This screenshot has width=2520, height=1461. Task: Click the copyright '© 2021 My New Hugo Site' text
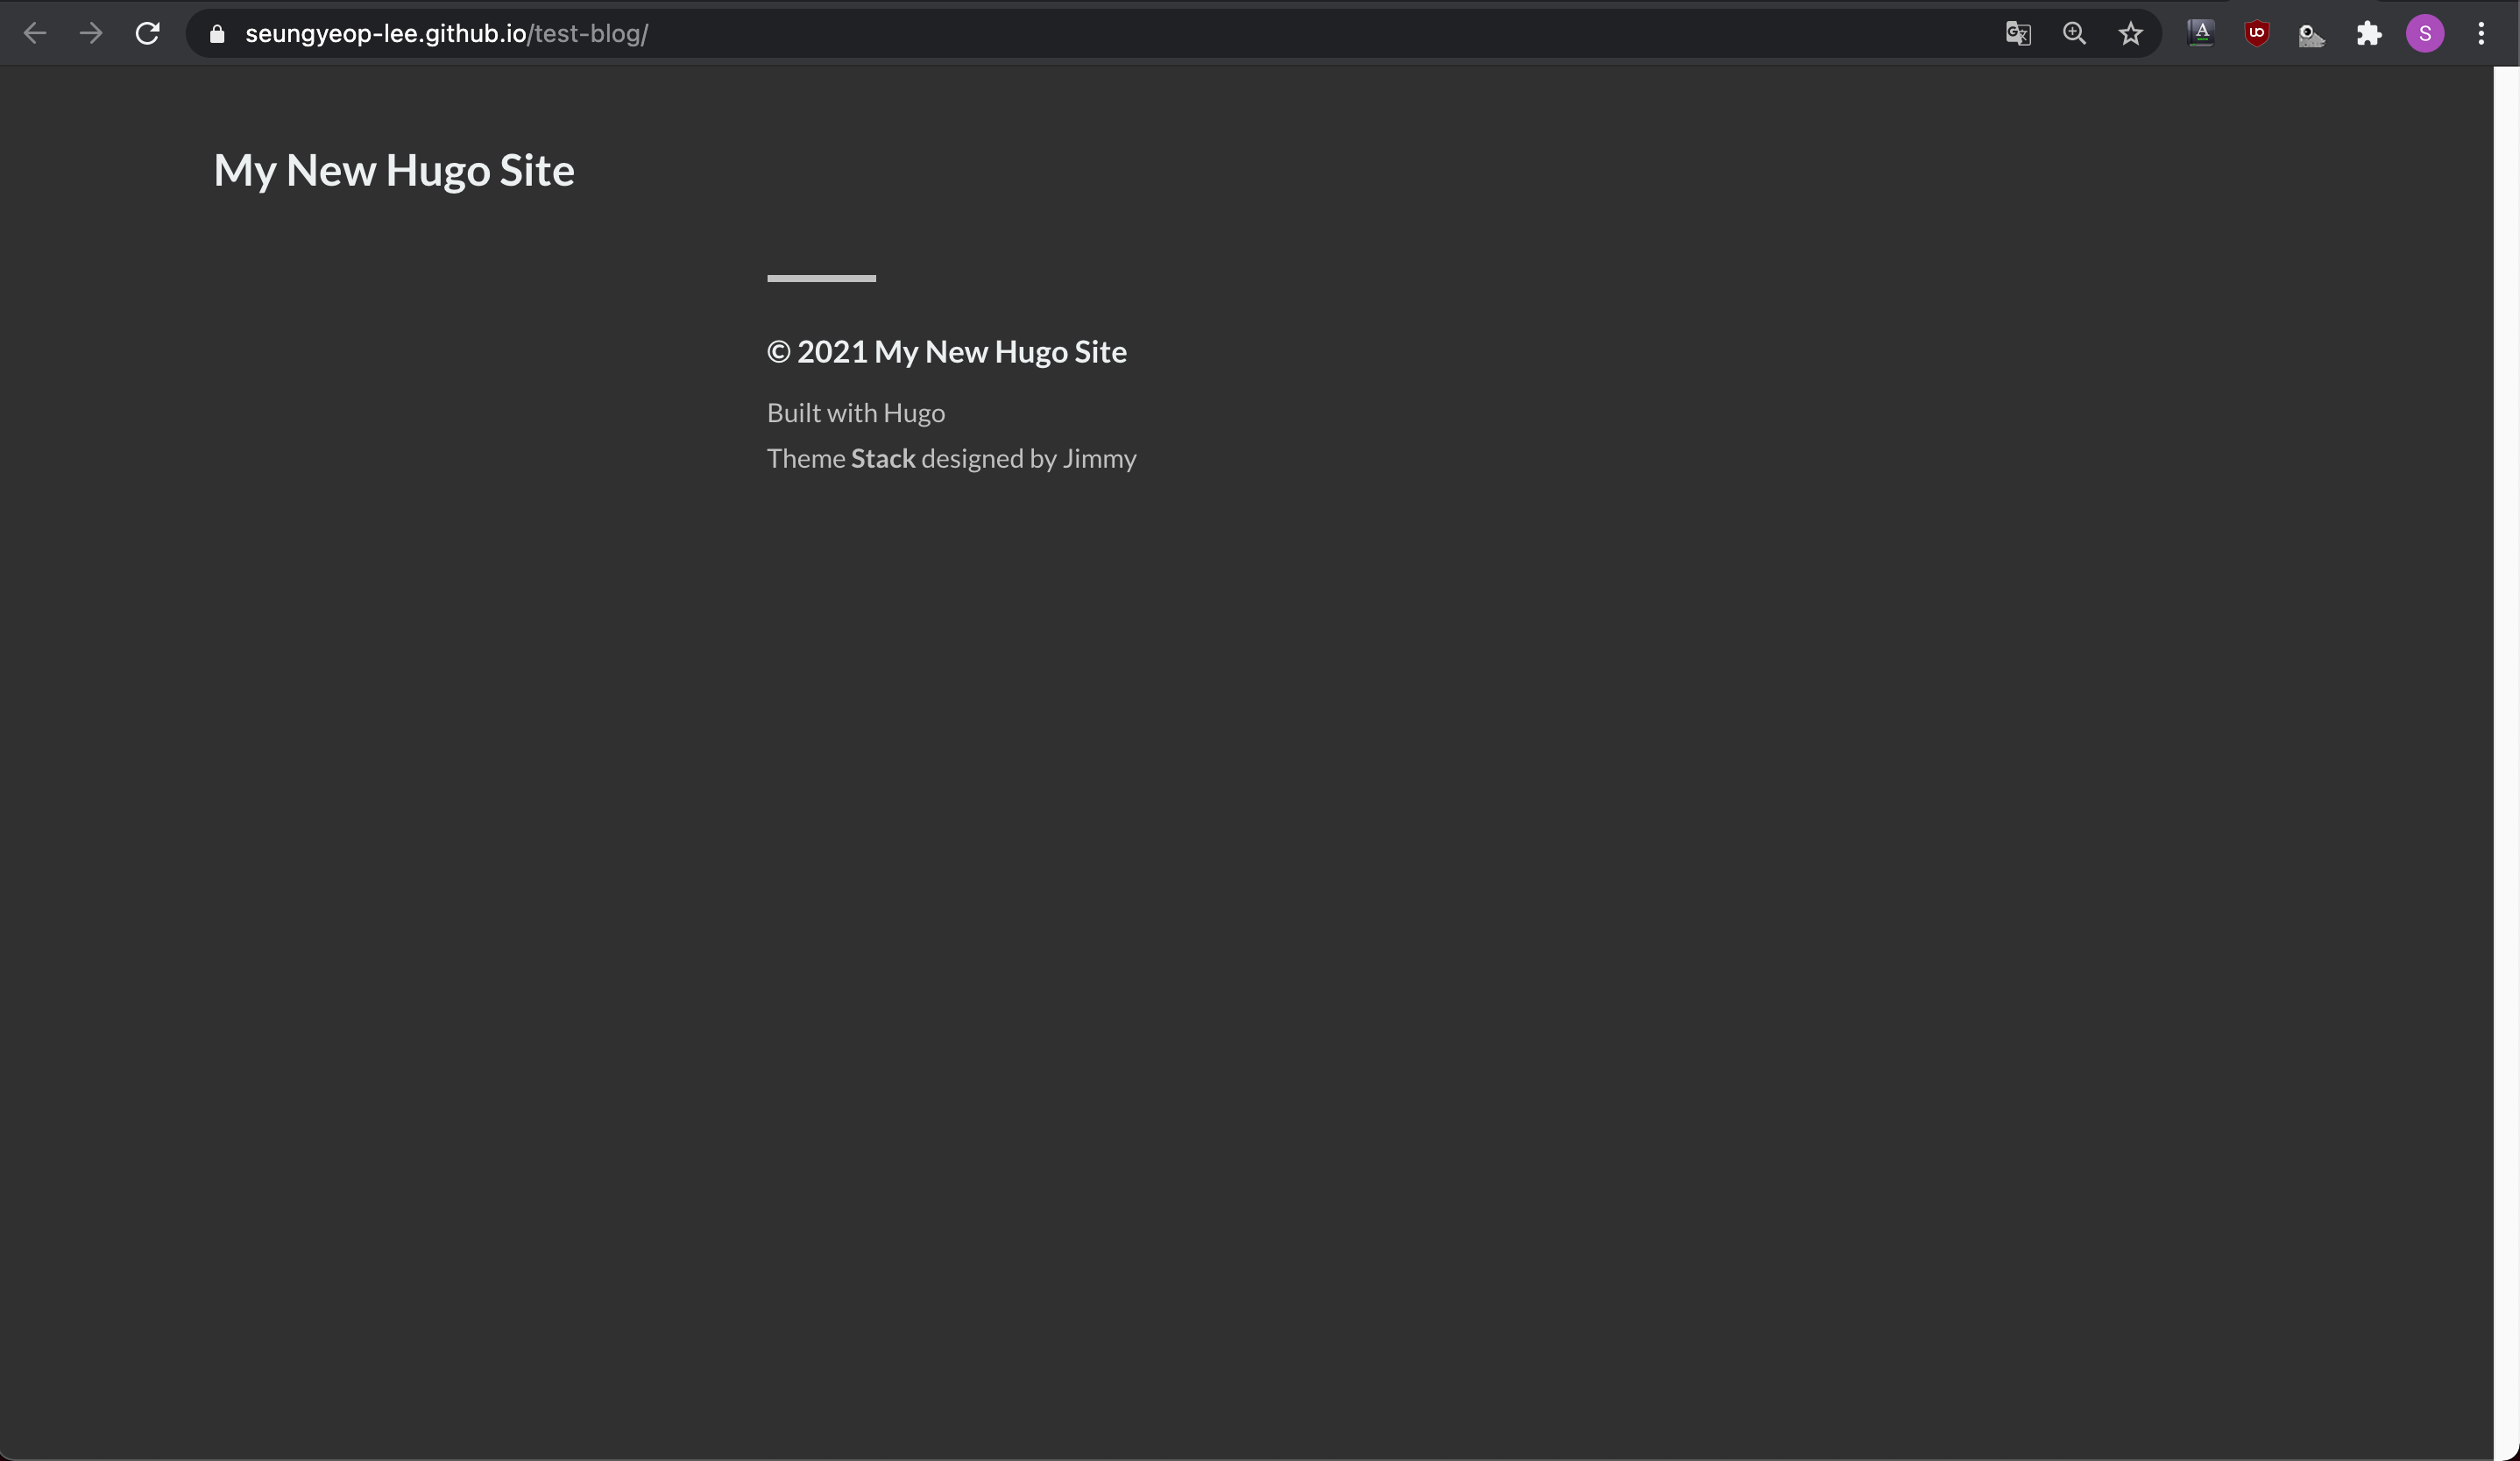coord(946,352)
